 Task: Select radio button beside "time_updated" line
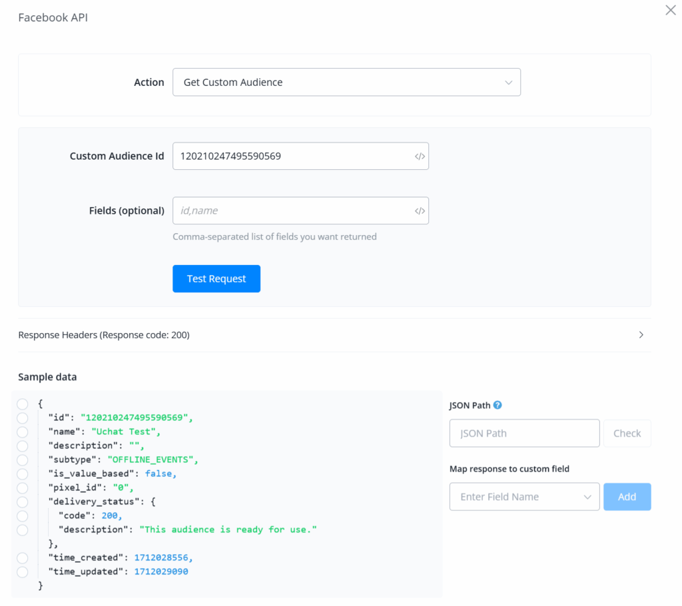pyautogui.click(x=23, y=572)
